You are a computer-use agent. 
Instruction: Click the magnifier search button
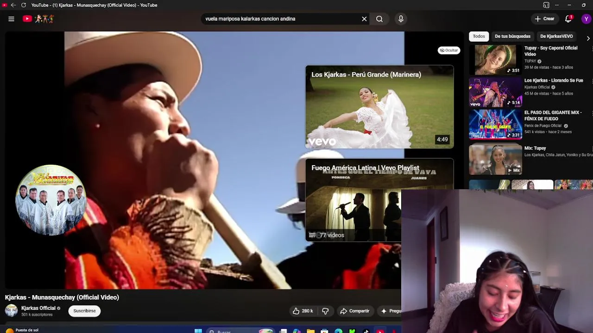coord(379,19)
